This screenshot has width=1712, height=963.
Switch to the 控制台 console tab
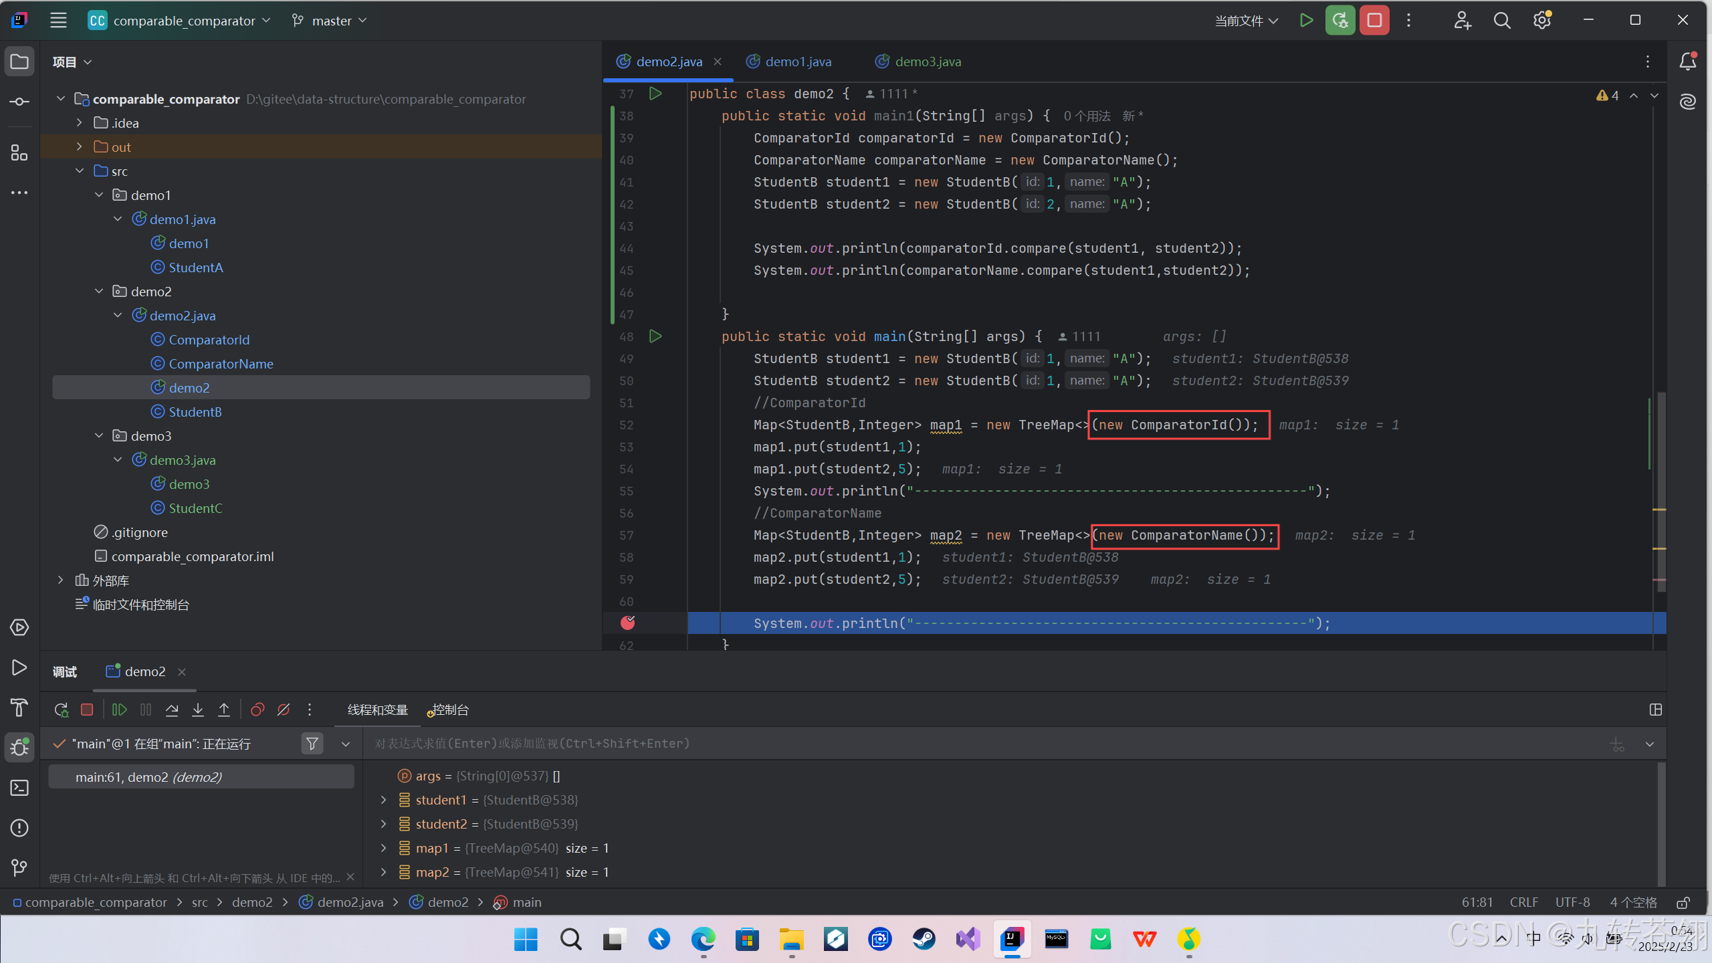click(449, 710)
